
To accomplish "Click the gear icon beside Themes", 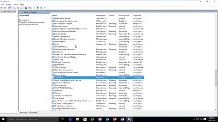I will point(52,93).
